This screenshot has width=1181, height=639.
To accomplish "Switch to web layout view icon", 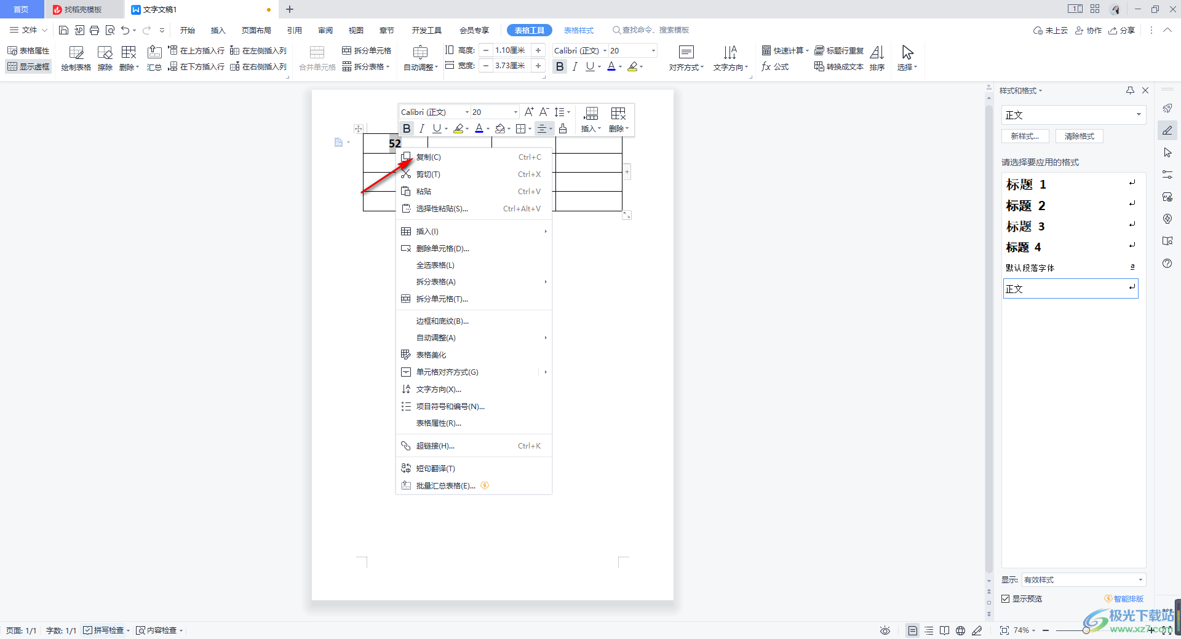I will (960, 630).
